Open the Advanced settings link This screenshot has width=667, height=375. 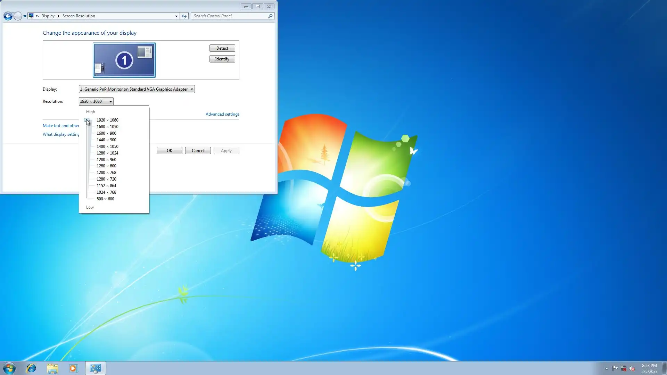(x=222, y=114)
